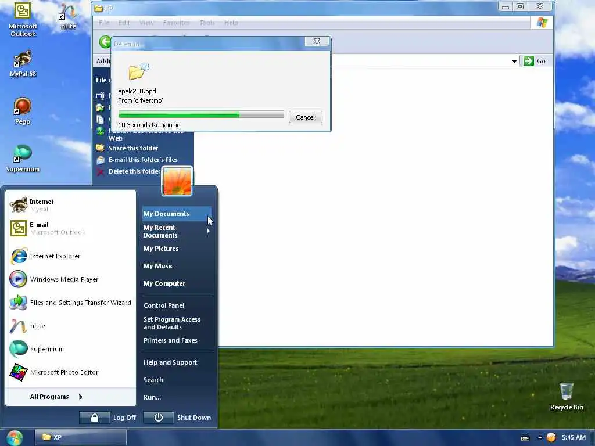Open the Edit menu in Explorer
The height and width of the screenshot is (446, 595).
(124, 23)
